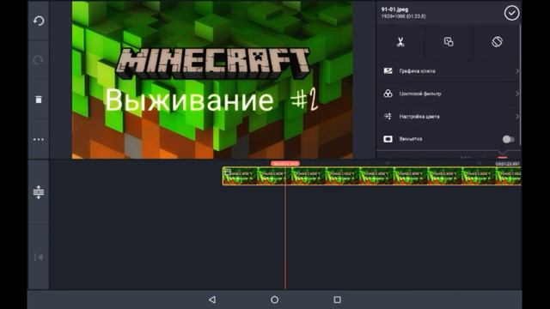Open the three-dot more options menu
550x309 pixels.
(x=38, y=139)
